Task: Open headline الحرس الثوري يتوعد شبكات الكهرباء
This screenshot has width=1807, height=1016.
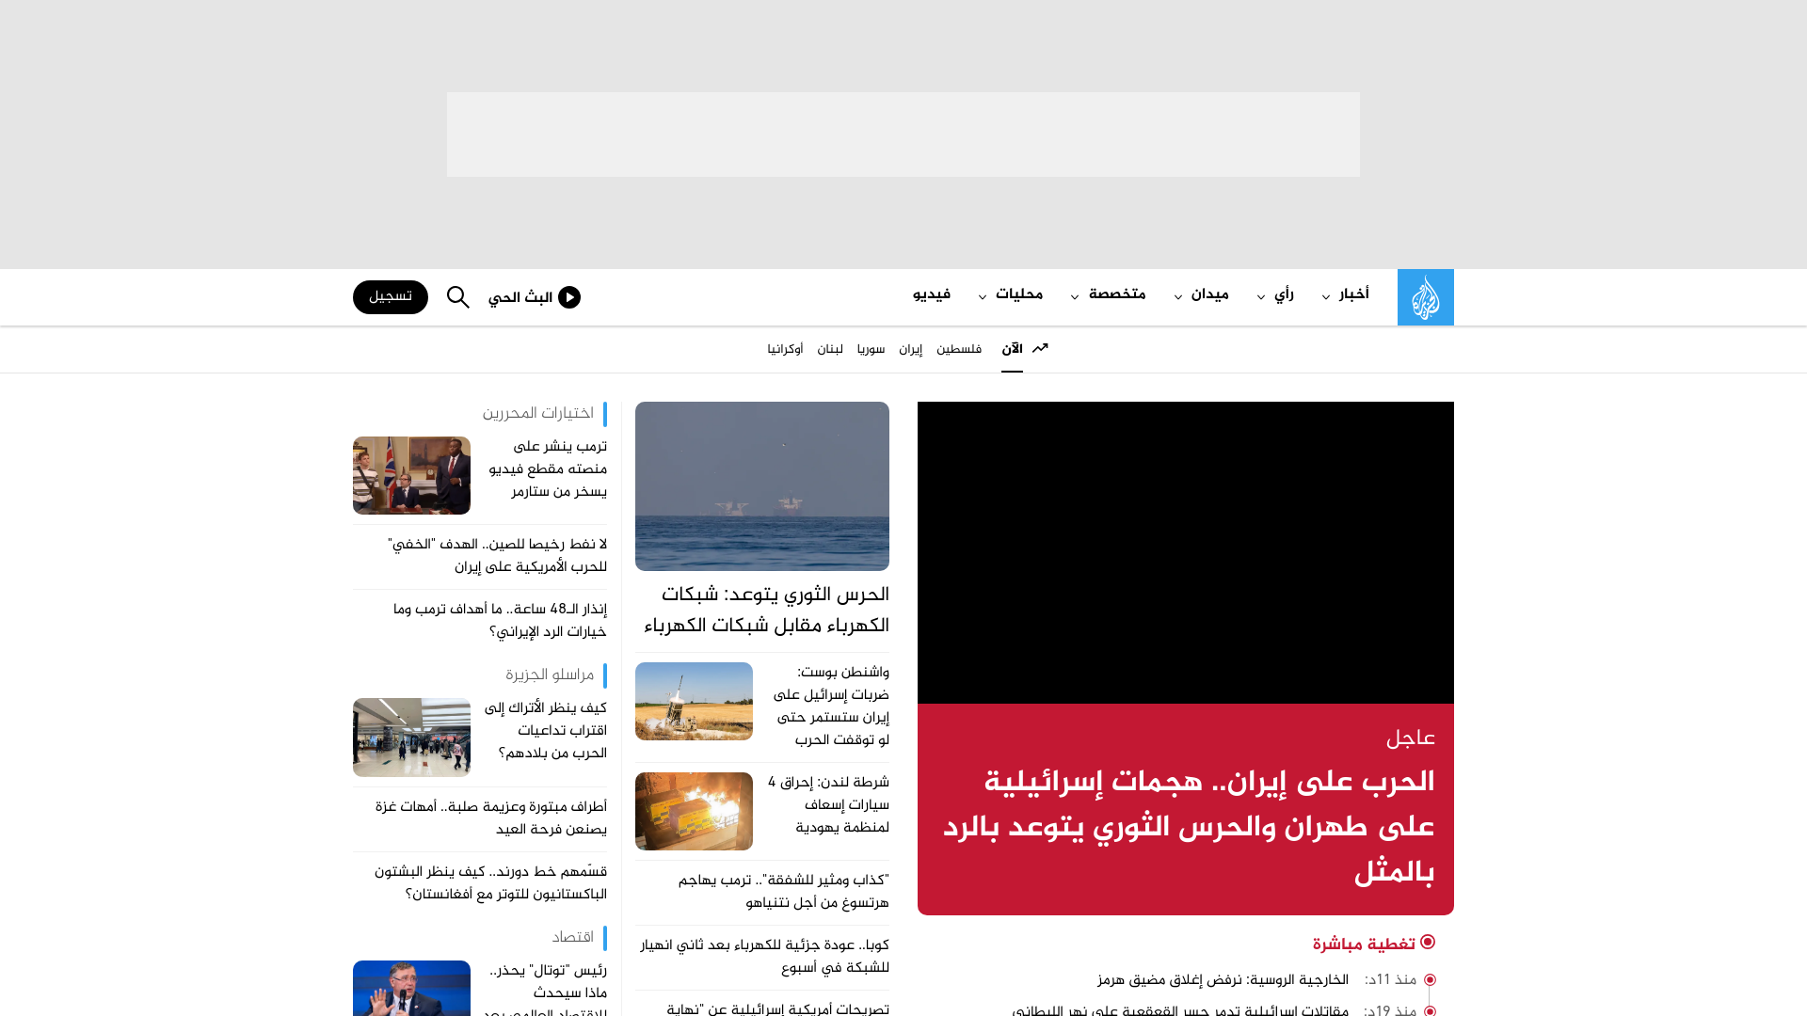Action: point(766,611)
